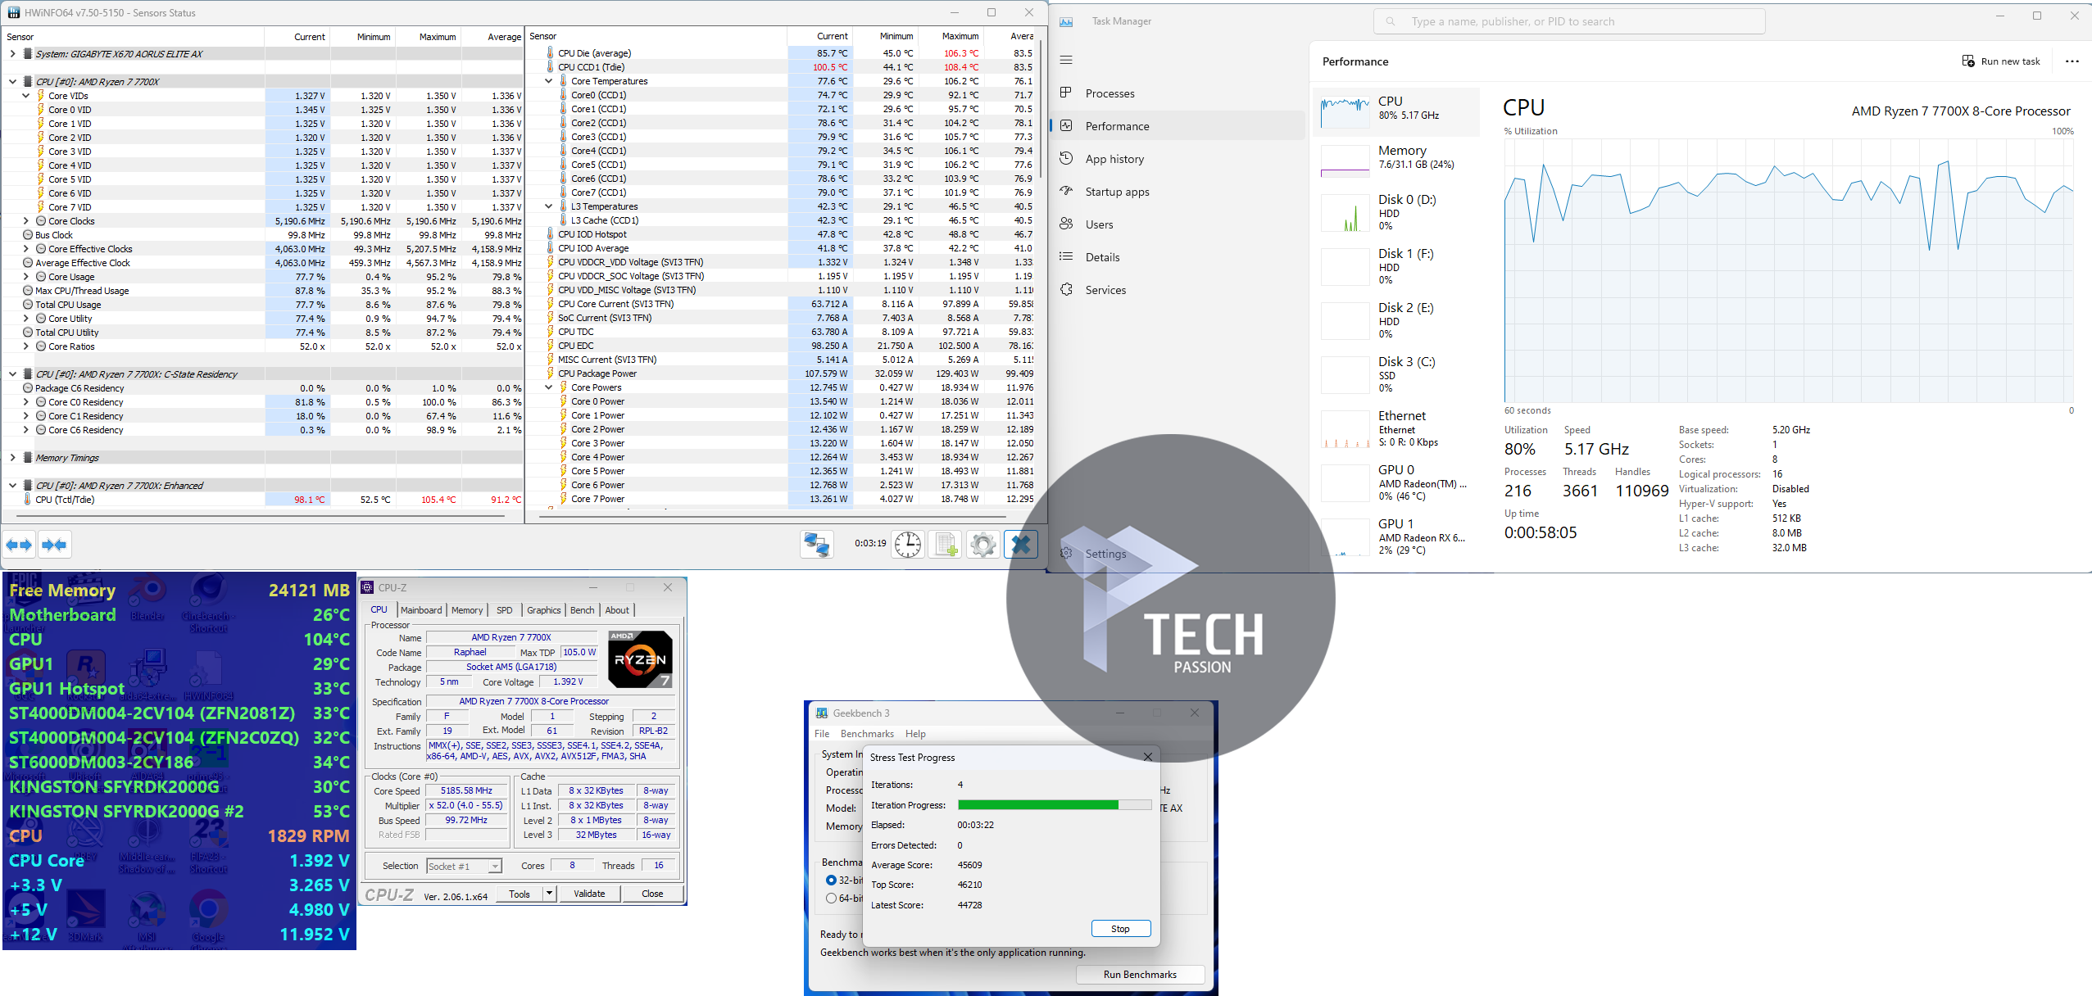The width and height of the screenshot is (2092, 996).
Task: Open Task Manager hamburger navigation menu
Action: click(x=1066, y=60)
